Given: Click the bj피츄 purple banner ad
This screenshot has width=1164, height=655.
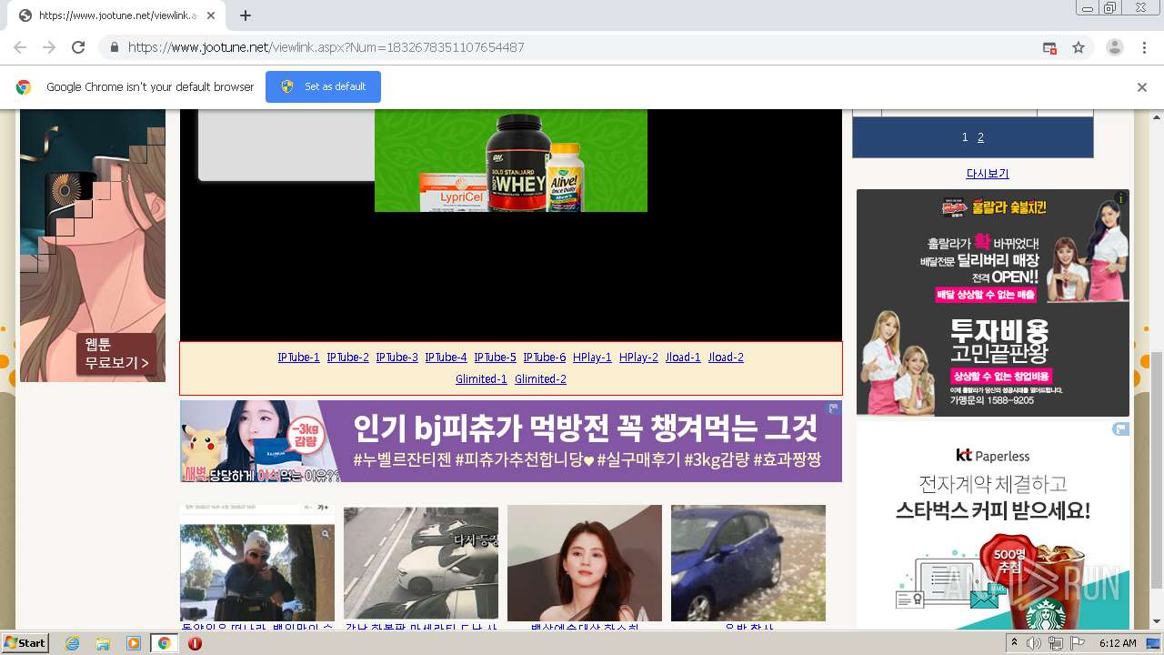Looking at the screenshot, I should pos(511,441).
